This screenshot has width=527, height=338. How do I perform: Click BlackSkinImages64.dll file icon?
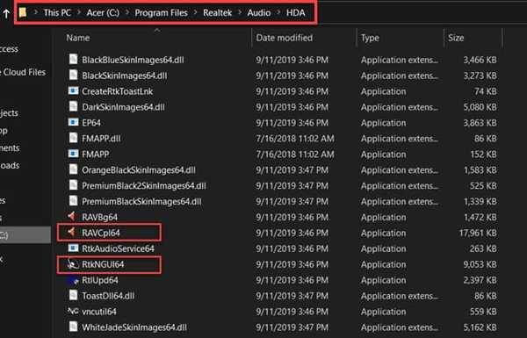tap(73, 75)
